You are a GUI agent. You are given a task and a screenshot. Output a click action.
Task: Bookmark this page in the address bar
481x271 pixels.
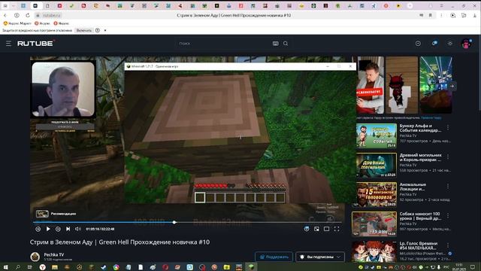(x=431, y=15)
